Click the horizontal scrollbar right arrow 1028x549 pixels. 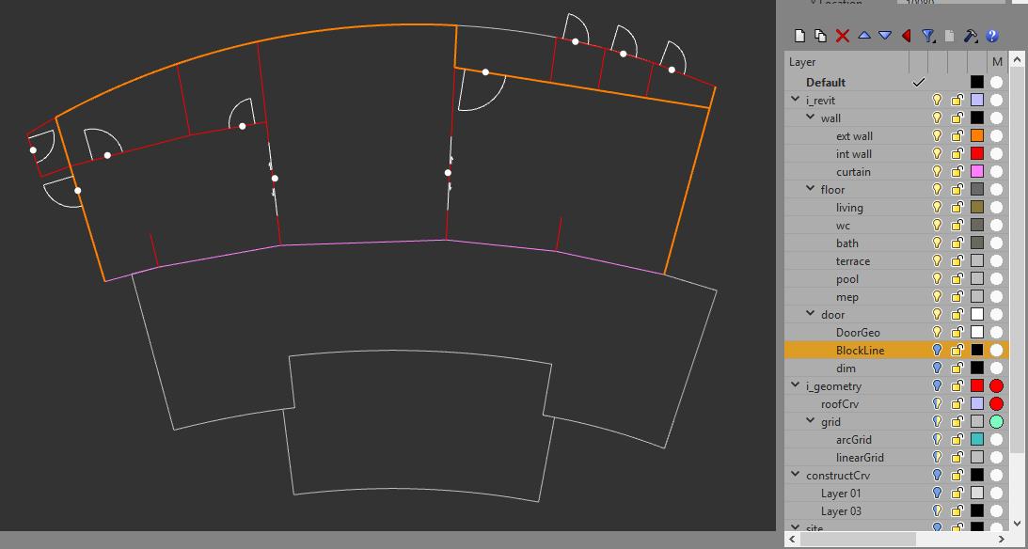1003,540
